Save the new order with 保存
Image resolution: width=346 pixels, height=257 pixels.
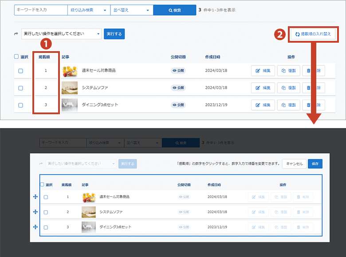tap(315, 164)
